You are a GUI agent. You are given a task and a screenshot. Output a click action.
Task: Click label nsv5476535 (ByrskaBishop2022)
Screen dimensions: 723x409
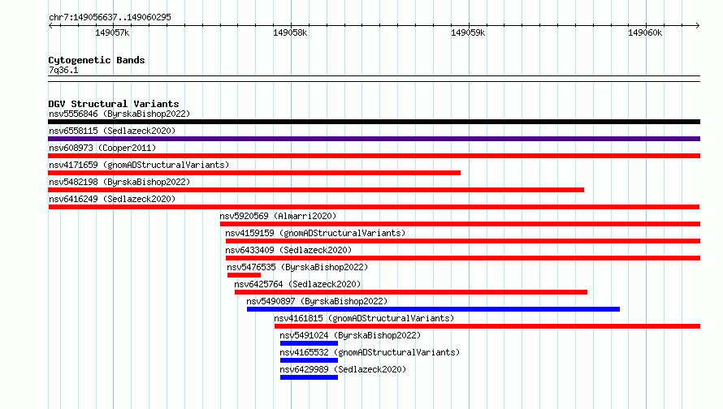pos(297,267)
